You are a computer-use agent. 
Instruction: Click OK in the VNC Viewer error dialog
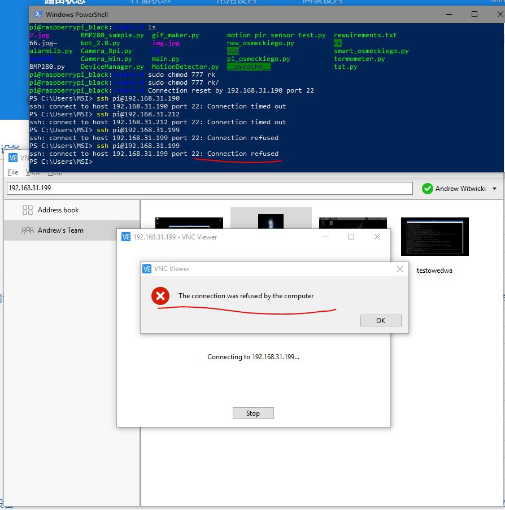point(381,320)
